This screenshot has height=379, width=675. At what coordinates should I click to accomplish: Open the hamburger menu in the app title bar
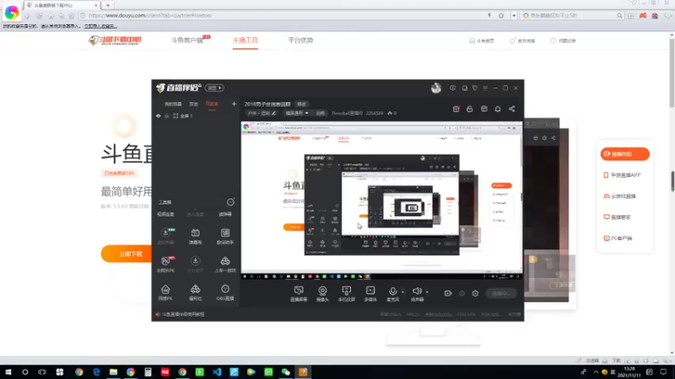tap(485, 88)
